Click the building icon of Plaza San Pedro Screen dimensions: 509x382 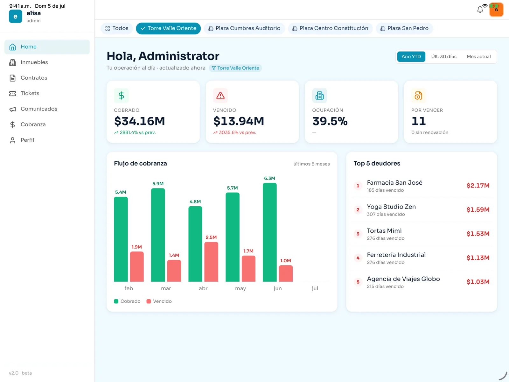[383, 29]
